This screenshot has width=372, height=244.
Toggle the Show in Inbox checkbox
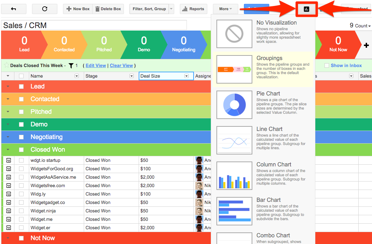click(x=327, y=66)
